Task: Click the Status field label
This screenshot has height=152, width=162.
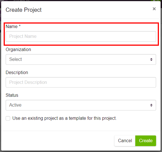Action: click(x=12, y=95)
